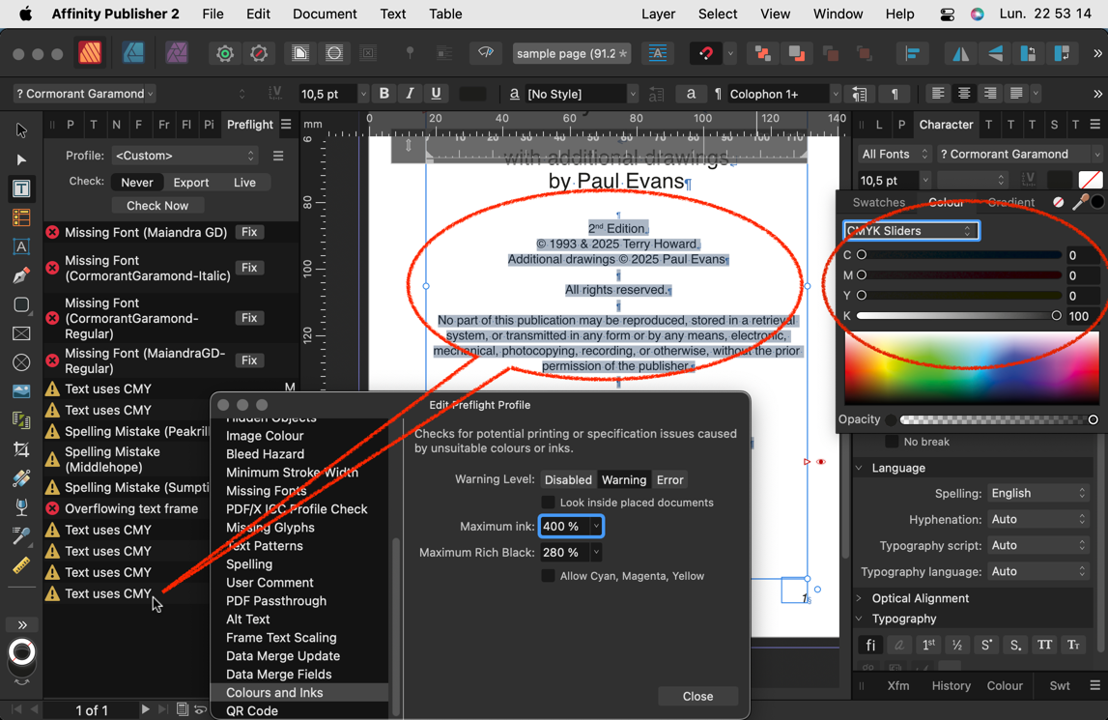Apply italic formatting with the I button

410,94
